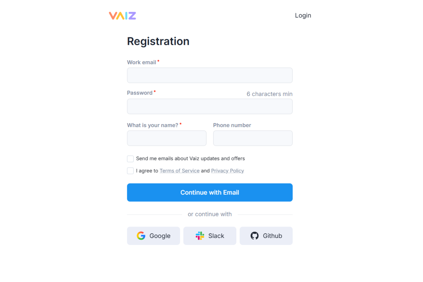The width and height of the screenshot is (423, 282).
Task: Click the 6 characters min hint
Action: point(269,94)
